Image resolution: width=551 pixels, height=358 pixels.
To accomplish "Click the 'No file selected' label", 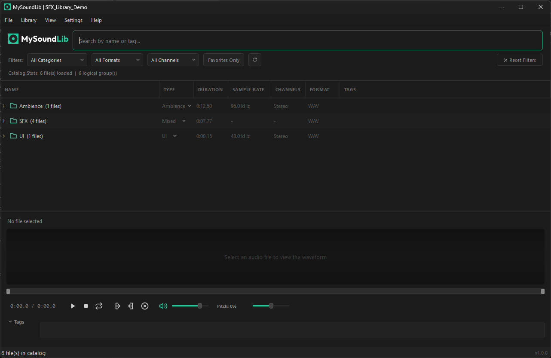I will click(x=24, y=221).
